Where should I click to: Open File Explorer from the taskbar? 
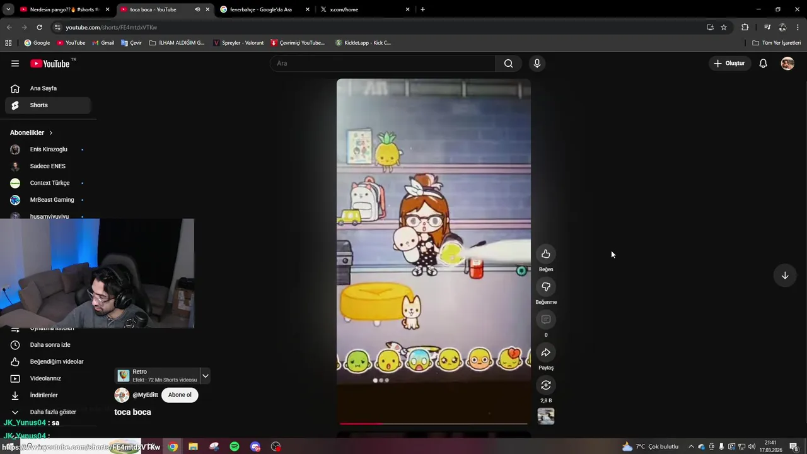point(193,446)
